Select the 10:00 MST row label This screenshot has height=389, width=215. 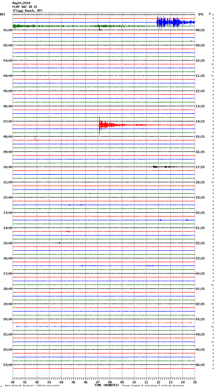click(x=8, y=167)
